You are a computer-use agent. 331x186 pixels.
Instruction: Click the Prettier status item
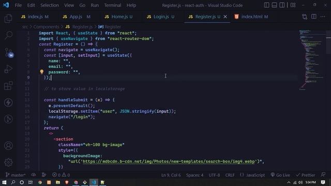click(306, 175)
